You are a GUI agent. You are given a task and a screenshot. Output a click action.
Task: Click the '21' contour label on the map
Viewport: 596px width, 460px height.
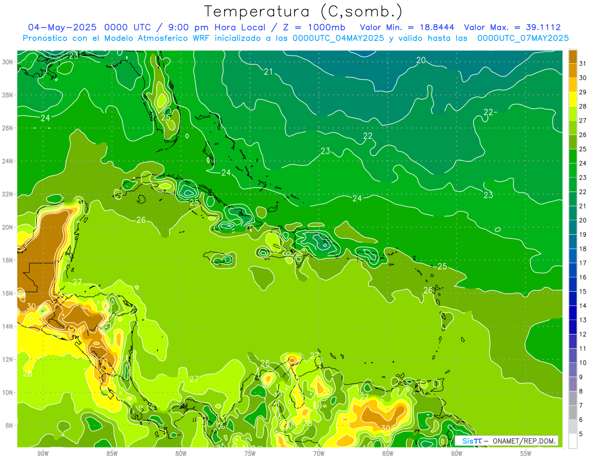pyautogui.click(x=269, y=72)
